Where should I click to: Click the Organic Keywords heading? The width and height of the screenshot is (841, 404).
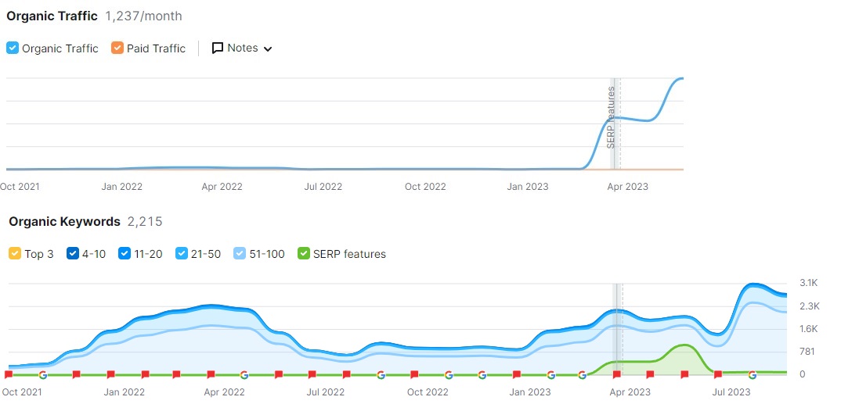tap(64, 222)
